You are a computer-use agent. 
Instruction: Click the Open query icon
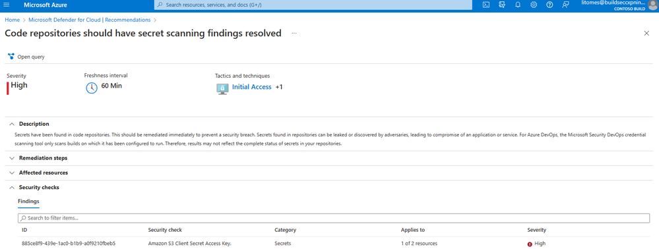[11, 56]
